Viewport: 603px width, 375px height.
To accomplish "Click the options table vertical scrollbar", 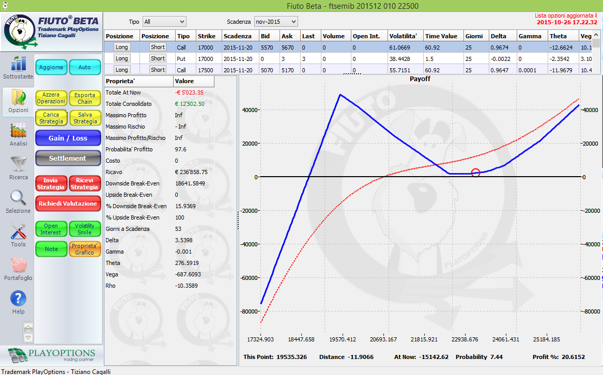I will click(x=596, y=52).
